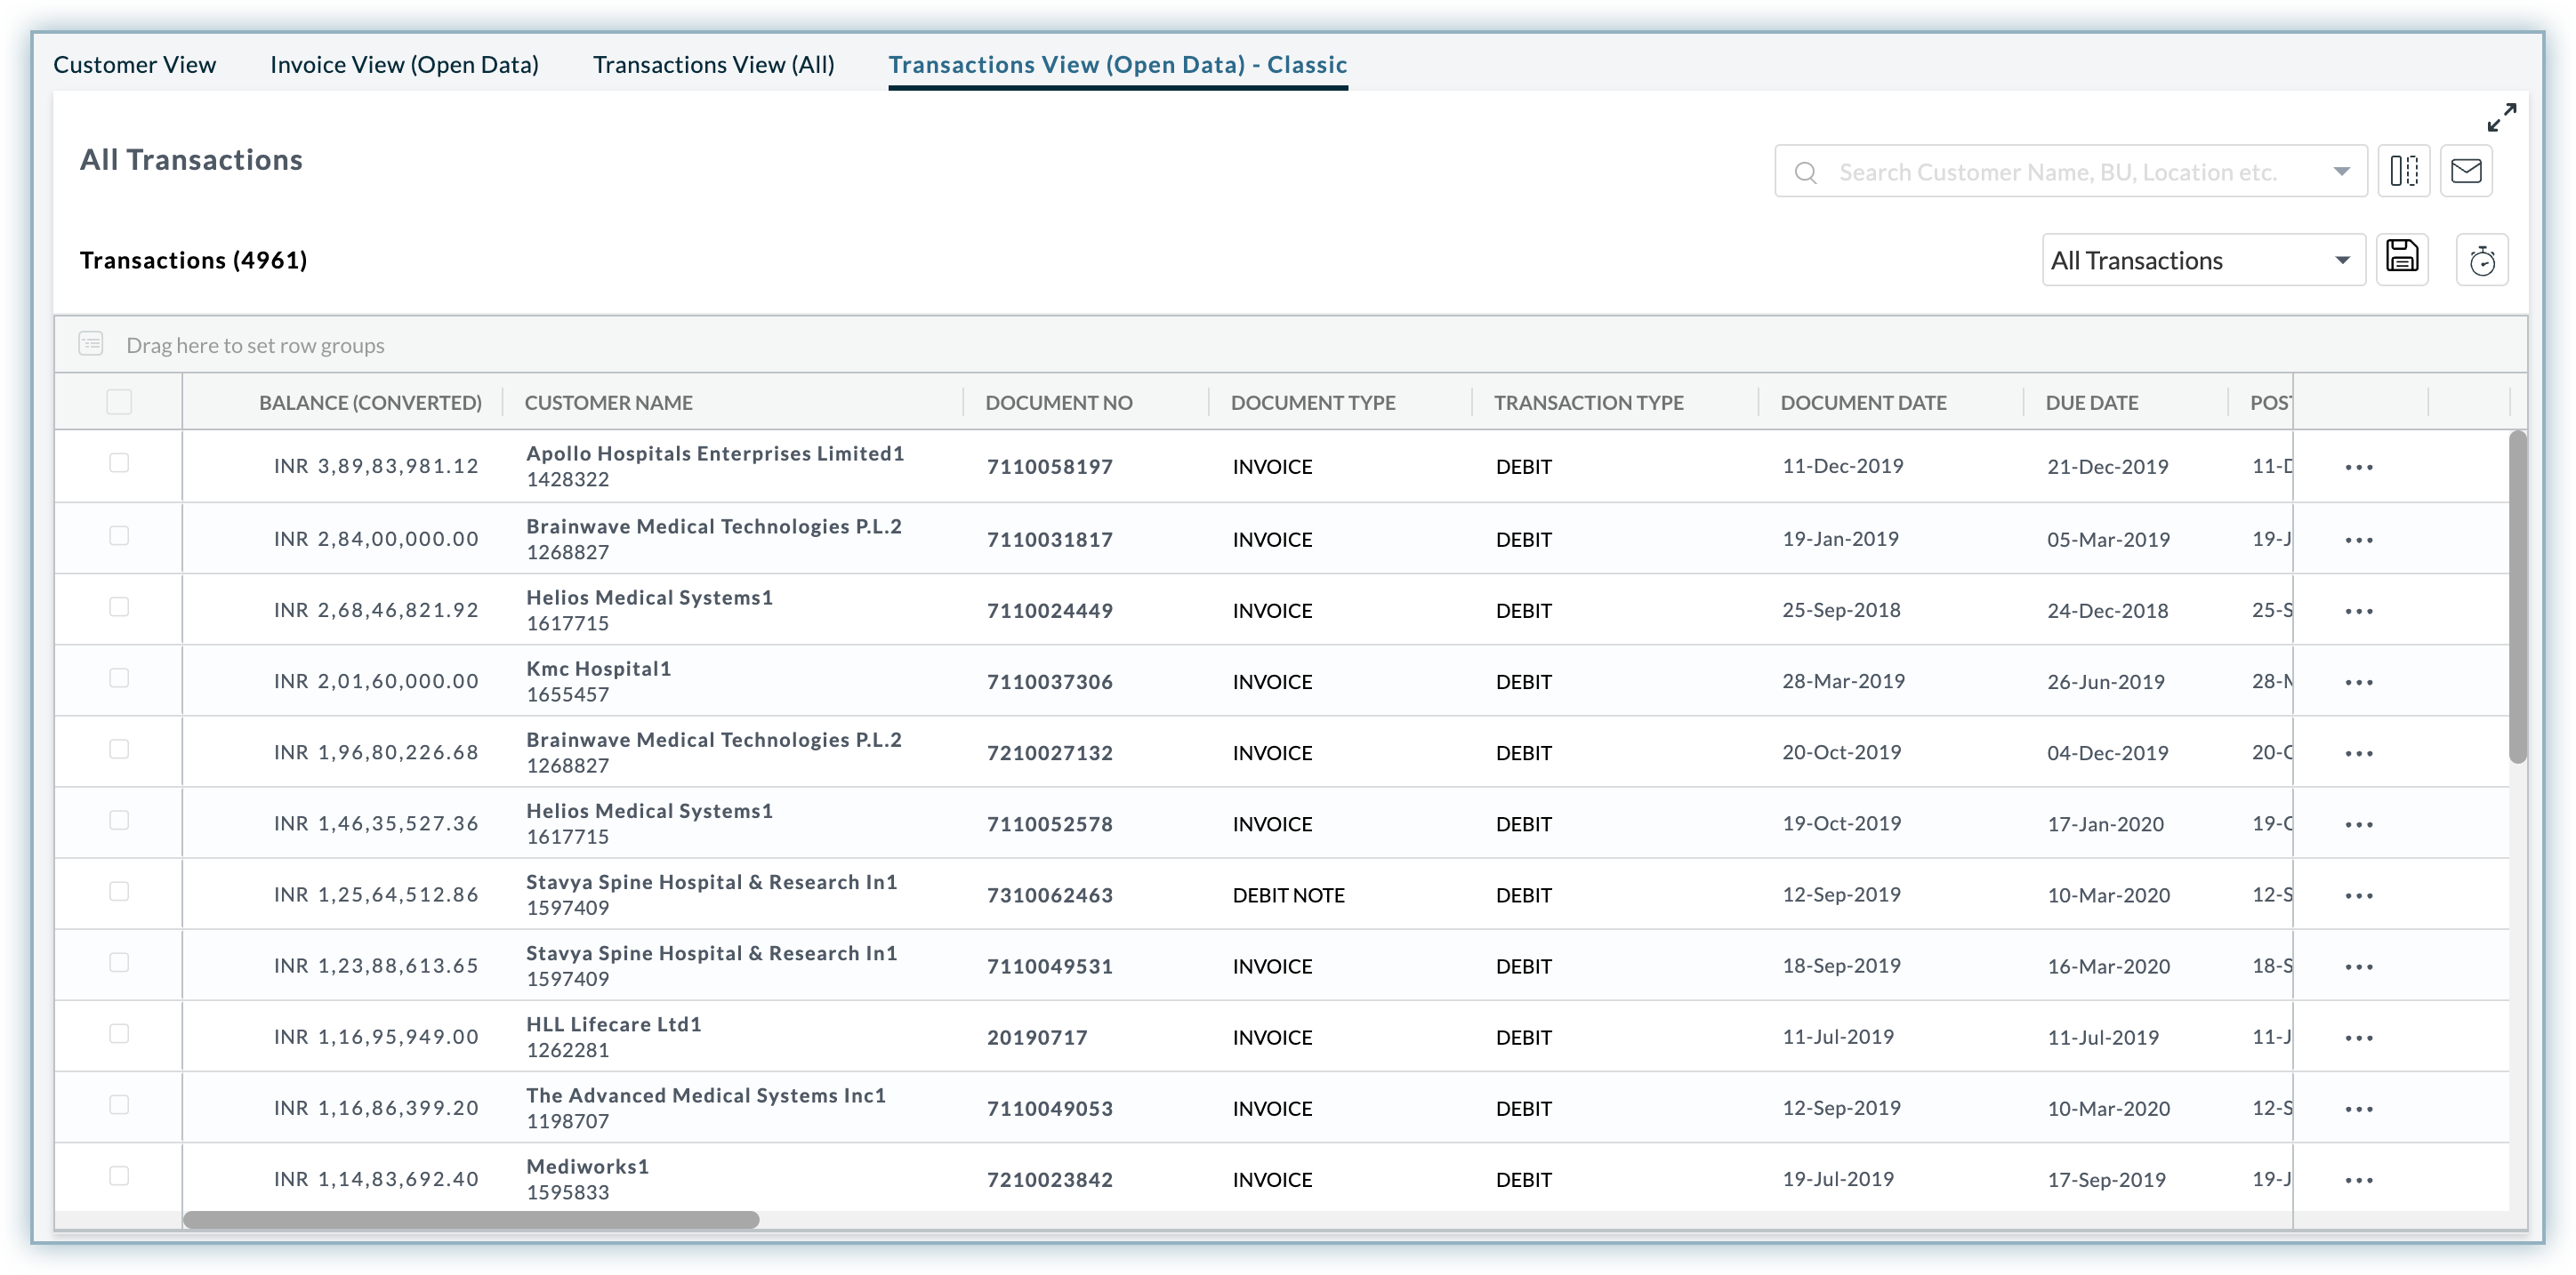The width and height of the screenshot is (2576, 1275).
Task: Open actions menu for document 7210027132
Action: pos(2359,753)
